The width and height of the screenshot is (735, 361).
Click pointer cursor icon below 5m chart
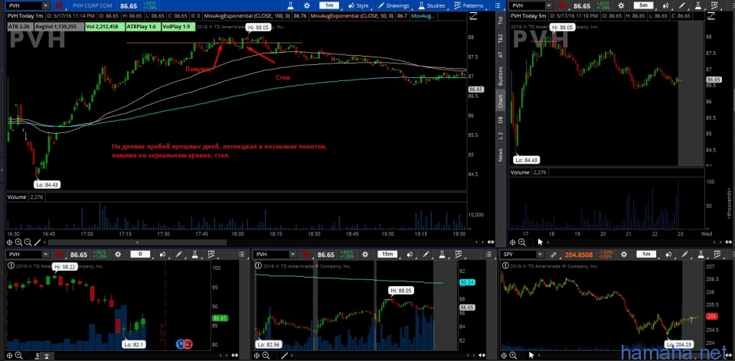[x=541, y=242]
